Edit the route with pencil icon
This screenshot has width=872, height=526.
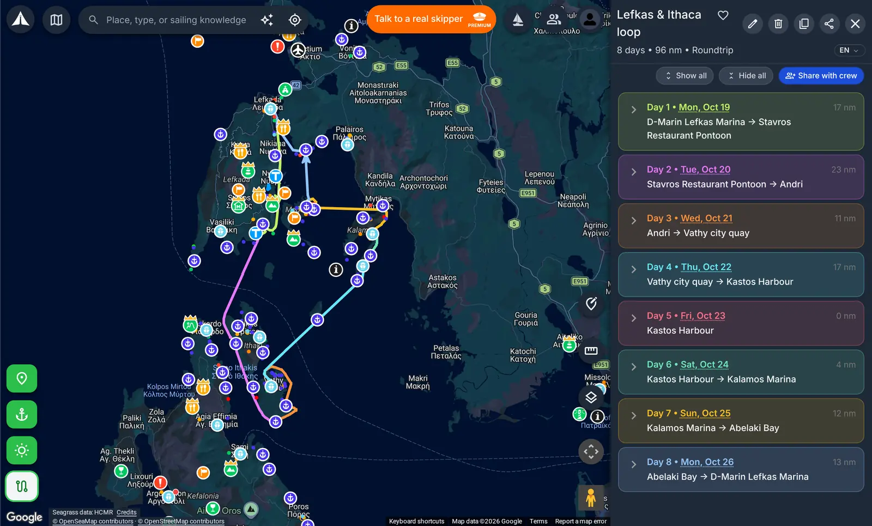[753, 23]
